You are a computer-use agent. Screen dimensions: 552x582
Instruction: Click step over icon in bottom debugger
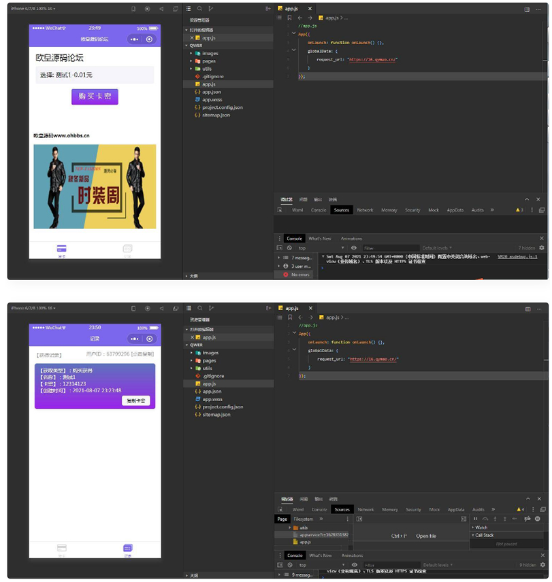(485, 519)
